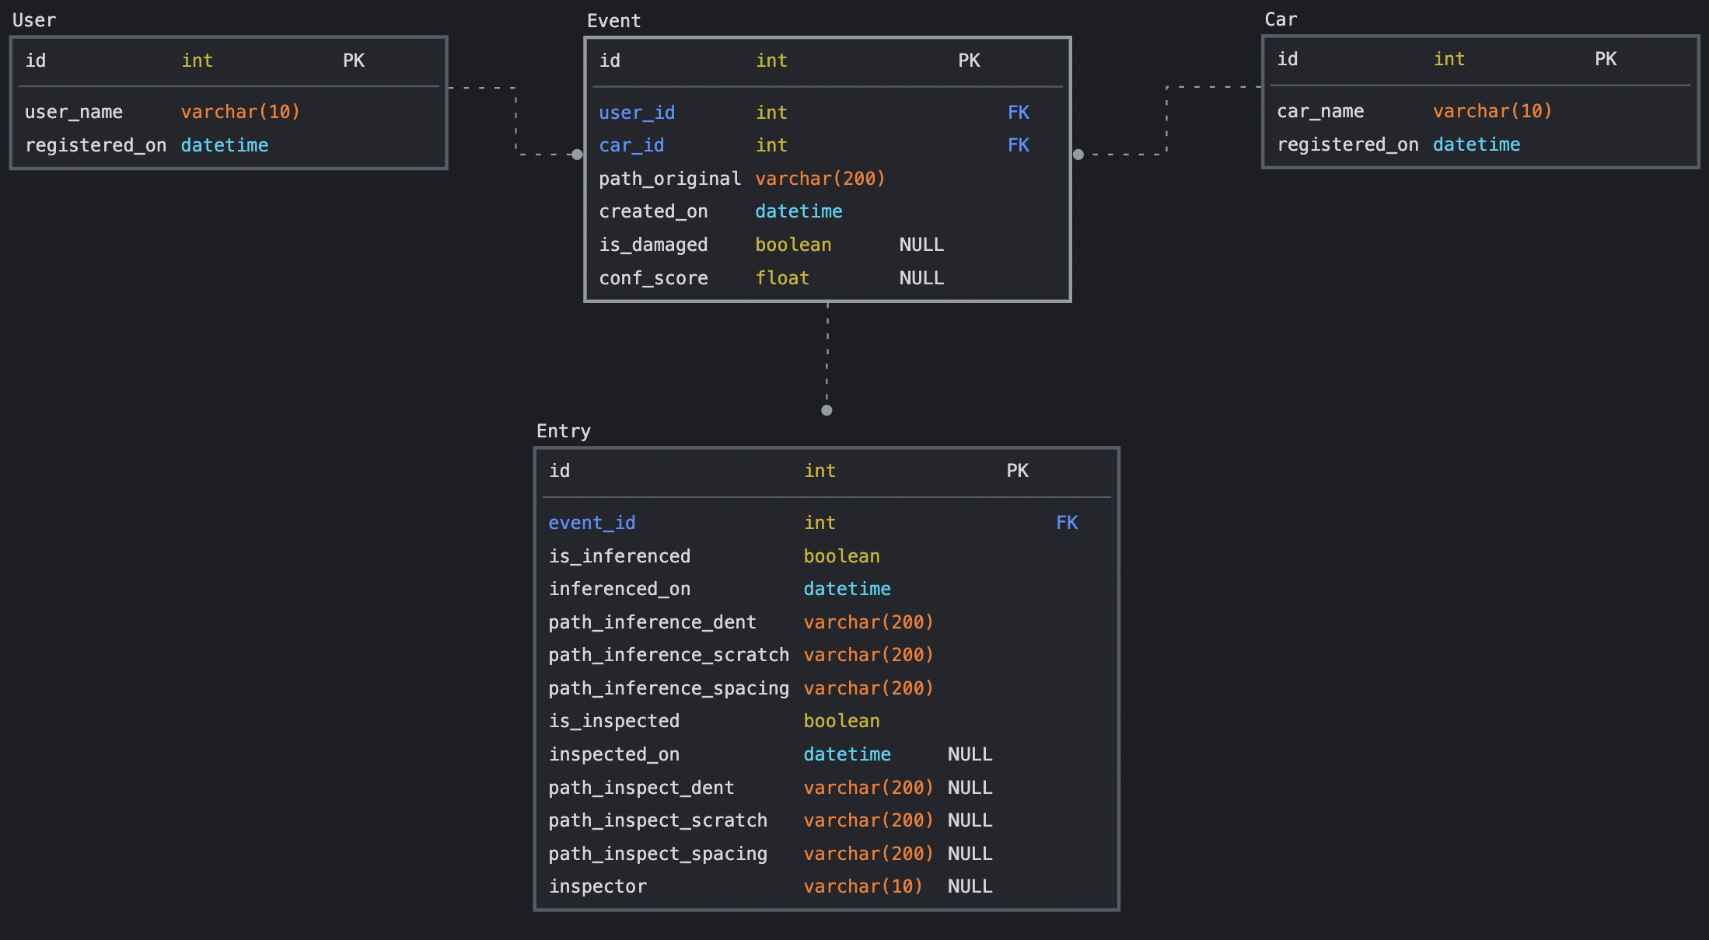The image size is (1709, 940).
Task: Select the inspector column in Entry table
Action: [598, 886]
